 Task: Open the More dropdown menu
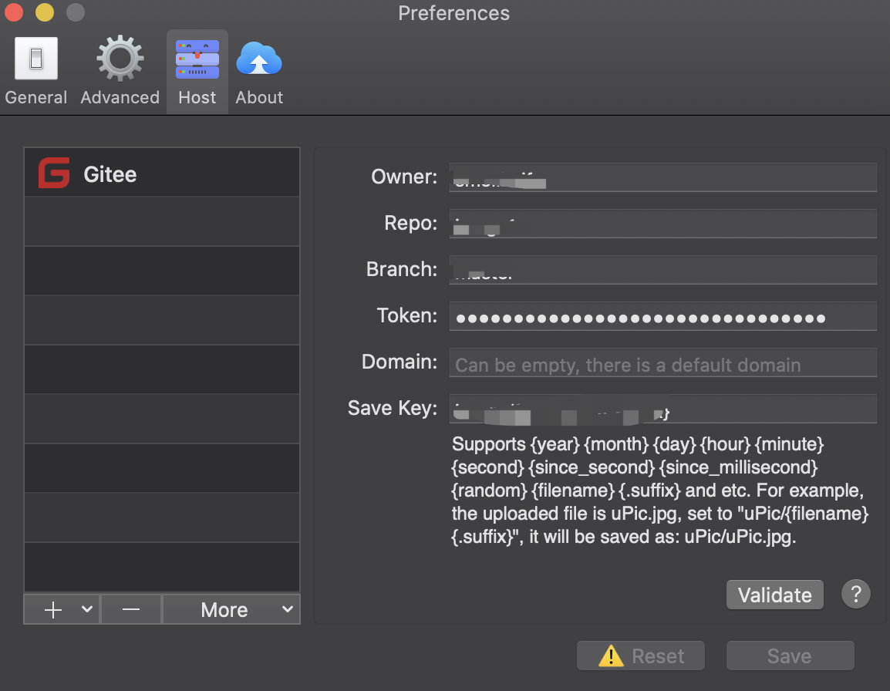[x=231, y=609]
